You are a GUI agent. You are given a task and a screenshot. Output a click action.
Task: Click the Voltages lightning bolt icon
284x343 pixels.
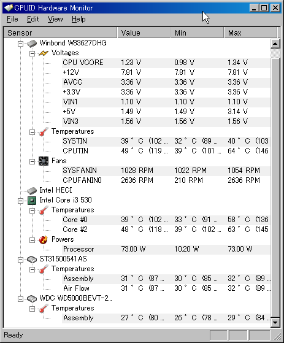44,53
